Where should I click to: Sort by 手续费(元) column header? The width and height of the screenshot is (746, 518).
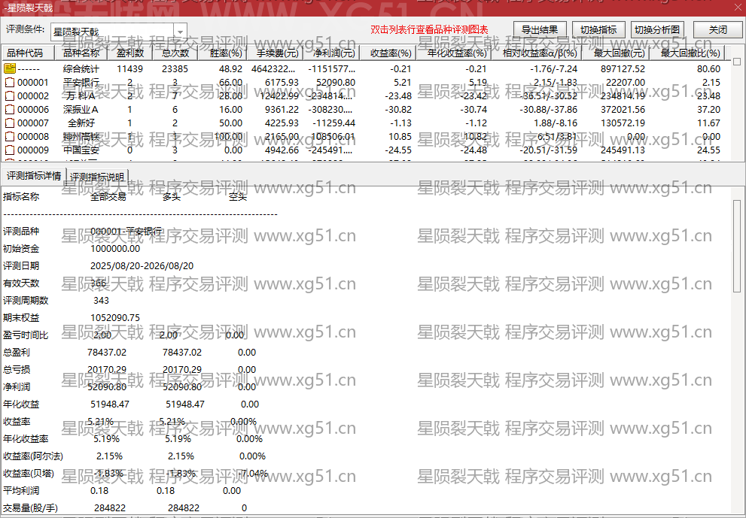275,53
